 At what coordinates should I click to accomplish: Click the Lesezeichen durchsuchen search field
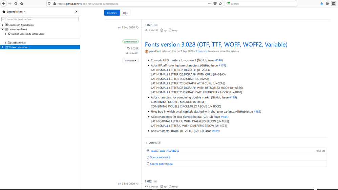40,19
